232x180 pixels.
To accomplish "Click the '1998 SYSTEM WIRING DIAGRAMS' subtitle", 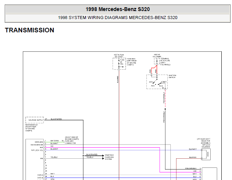I will point(93,18).
